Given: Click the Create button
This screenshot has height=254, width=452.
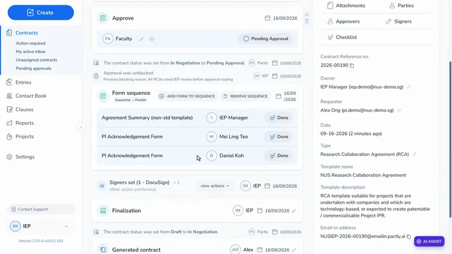Looking at the screenshot, I should [41, 12].
